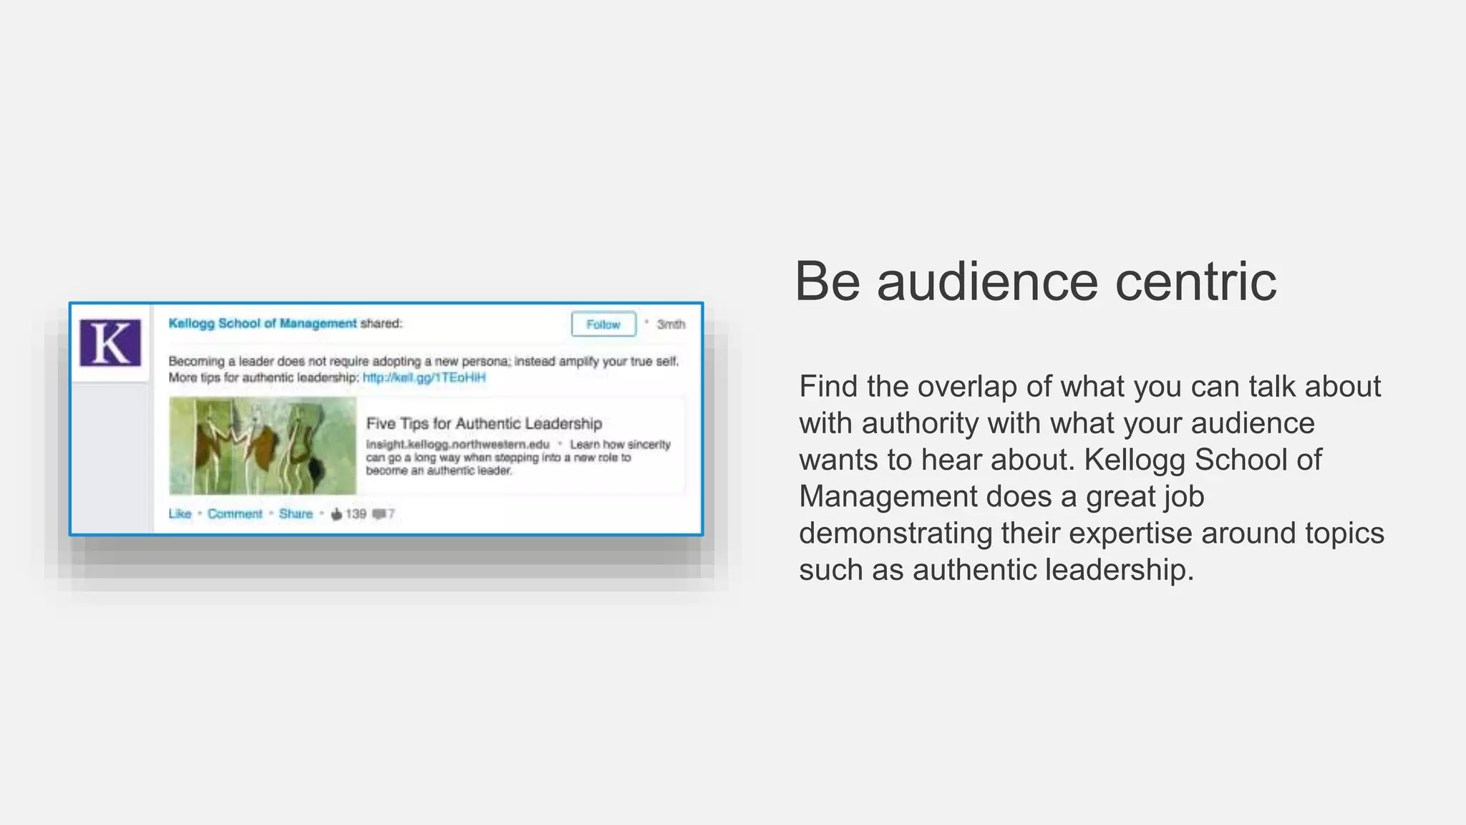Open the kell.gg shortened URL link
Viewport: 1466px width, 825px height.
click(424, 378)
